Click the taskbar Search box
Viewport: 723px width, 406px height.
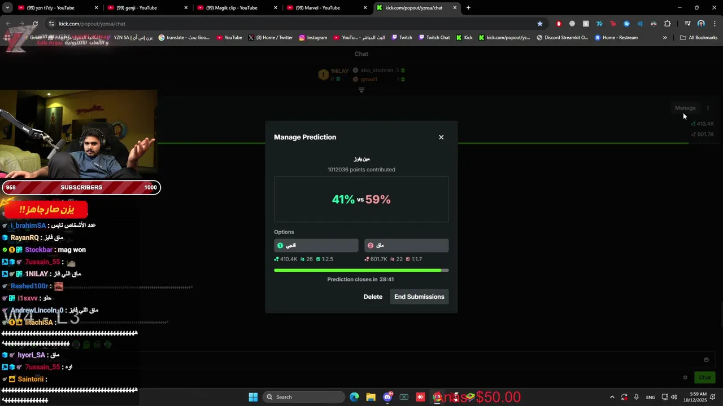304,397
